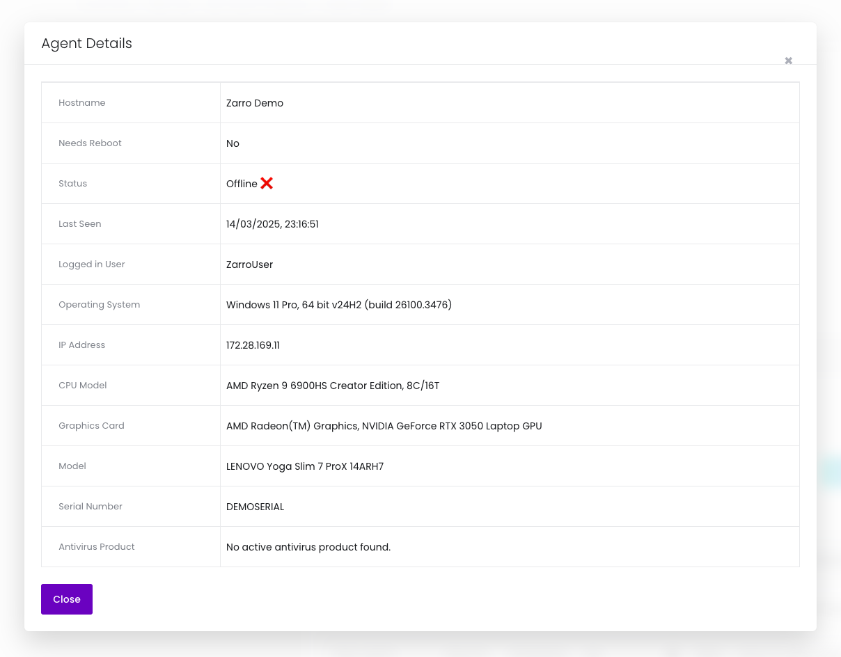
Task: Click the Status row label
Action: 72,184
